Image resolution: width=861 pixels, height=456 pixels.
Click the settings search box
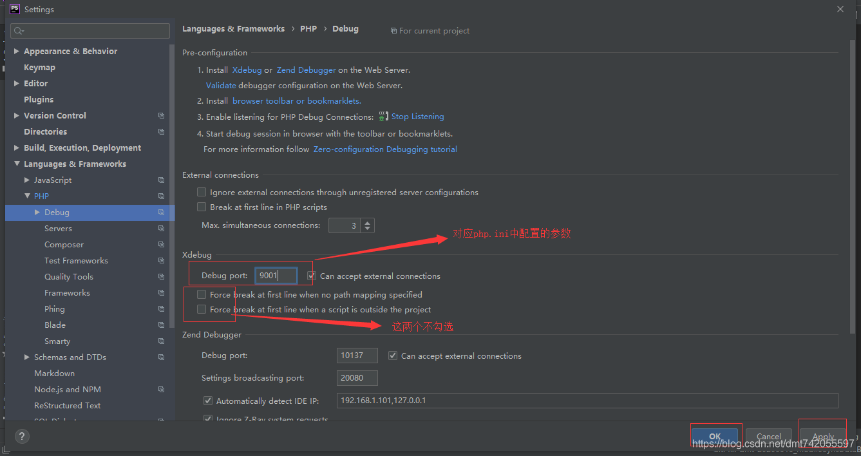point(90,31)
